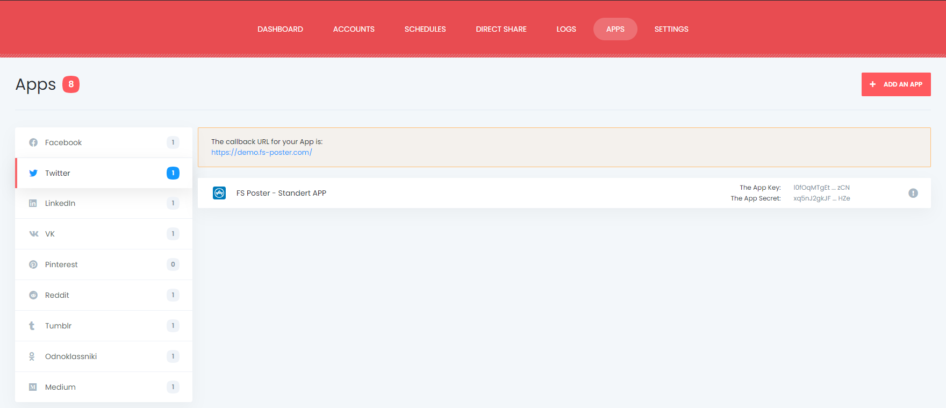
Task: Select LinkedIn in the apps list
Action: [x=104, y=203]
